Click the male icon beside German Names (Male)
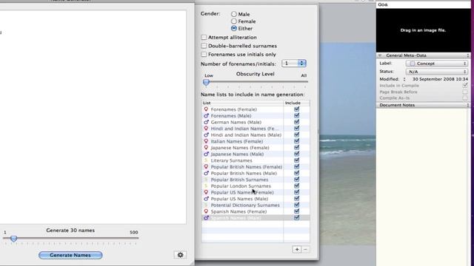This screenshot has width=474, height=266. pyautogui.click(x=206, y=122)
